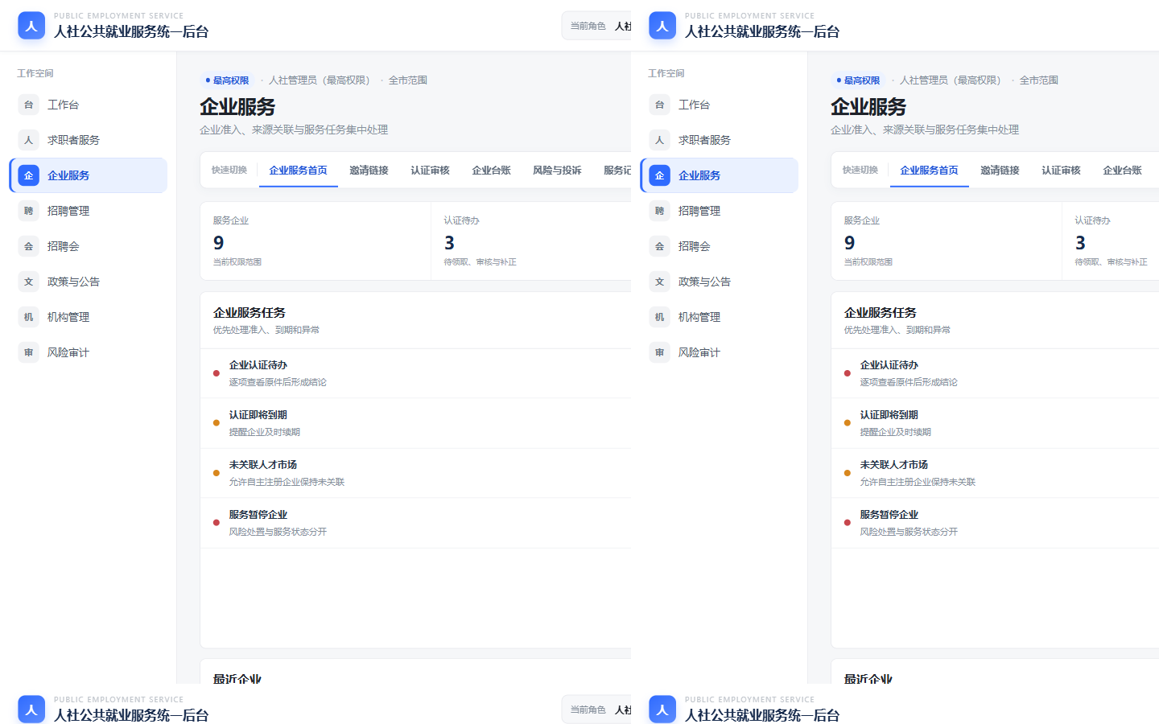Open the 企业认证待办 task row in the left pane

pos(415,373)
